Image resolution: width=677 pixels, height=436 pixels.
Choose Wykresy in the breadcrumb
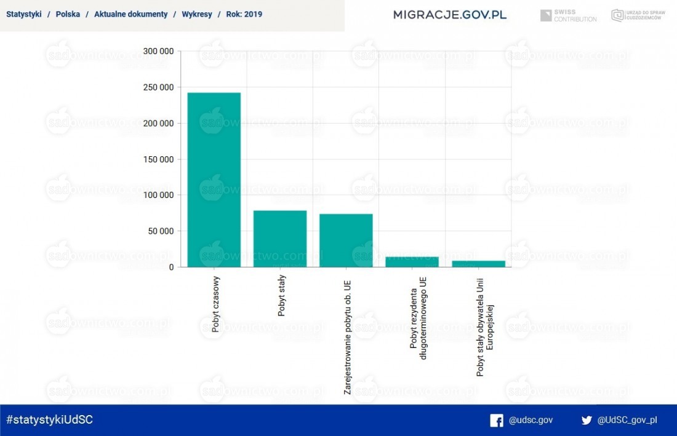click(x=197, y=14)
